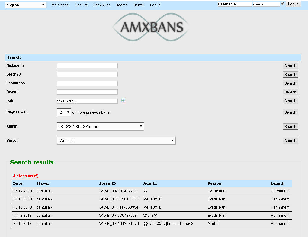
Task: Select the ban row dated 26.11.2018
Action: (x=152, y=224)
